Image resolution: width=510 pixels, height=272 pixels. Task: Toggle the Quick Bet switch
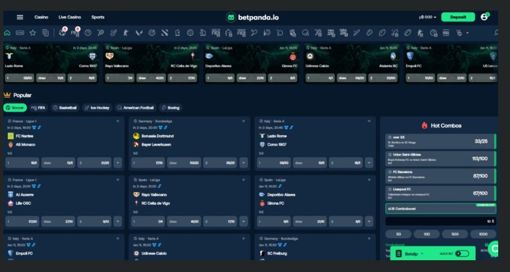tap(462, 254)
